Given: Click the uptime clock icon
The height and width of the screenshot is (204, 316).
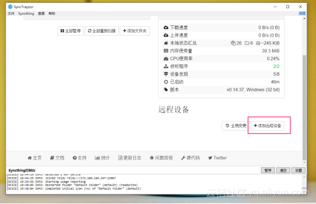Looking at the screenshot, I should click(166, 82).
